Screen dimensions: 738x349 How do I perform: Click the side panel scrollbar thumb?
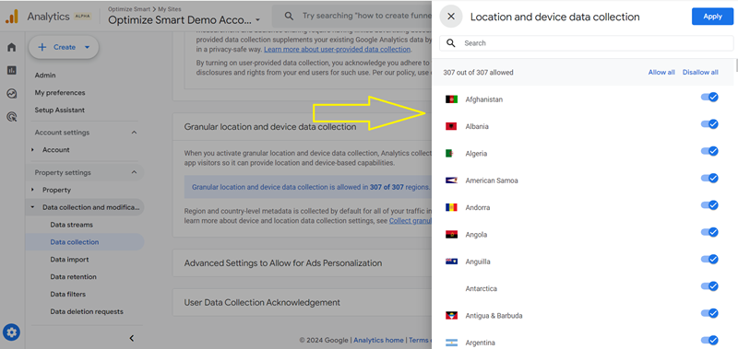click(735, 64)
